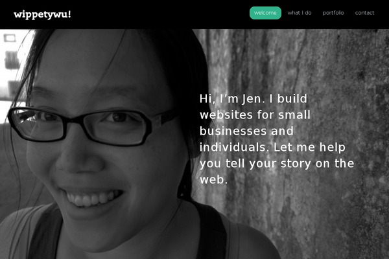Go to the portfolio page
Image resolution: width=389 pixels, height=259 pixels.
[x=333, y=13]
